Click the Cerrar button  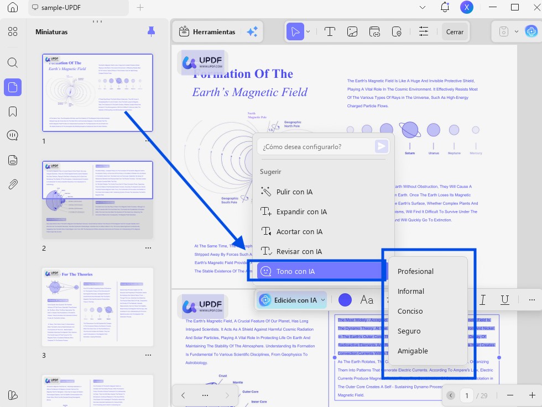pyautogui.click(x=455, y=32)
